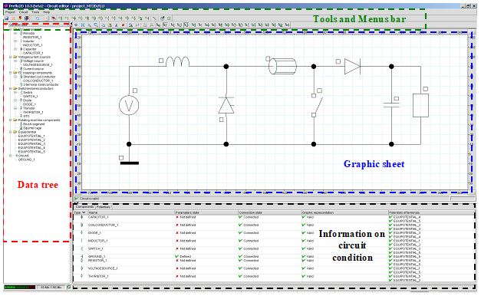Collapse the Voltage/current sources tree folder
Image resolution: width=481 pixels, height=296 pixels.
click(x=11, y=57)
